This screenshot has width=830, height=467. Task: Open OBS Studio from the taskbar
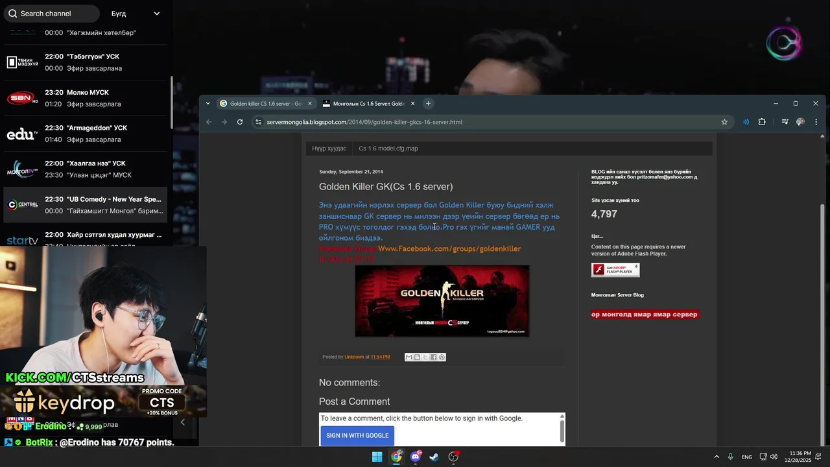(454, 457)
